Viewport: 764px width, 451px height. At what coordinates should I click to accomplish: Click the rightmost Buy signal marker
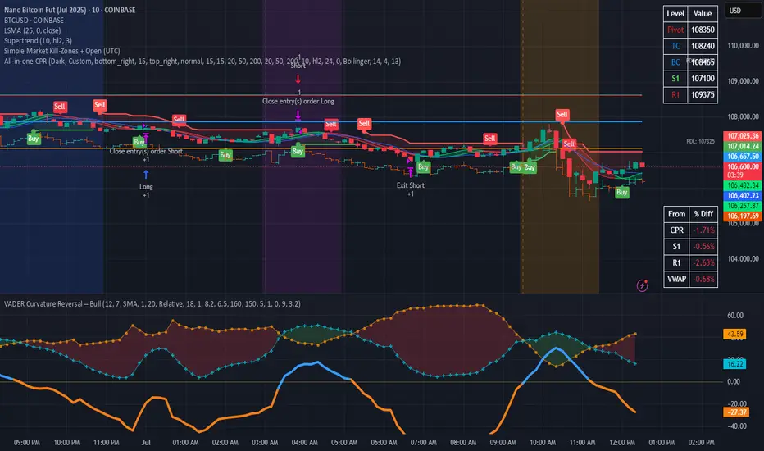click(622, 192)
